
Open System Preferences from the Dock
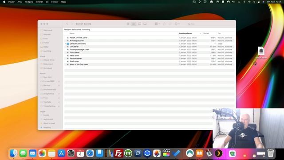coord(71,153)
